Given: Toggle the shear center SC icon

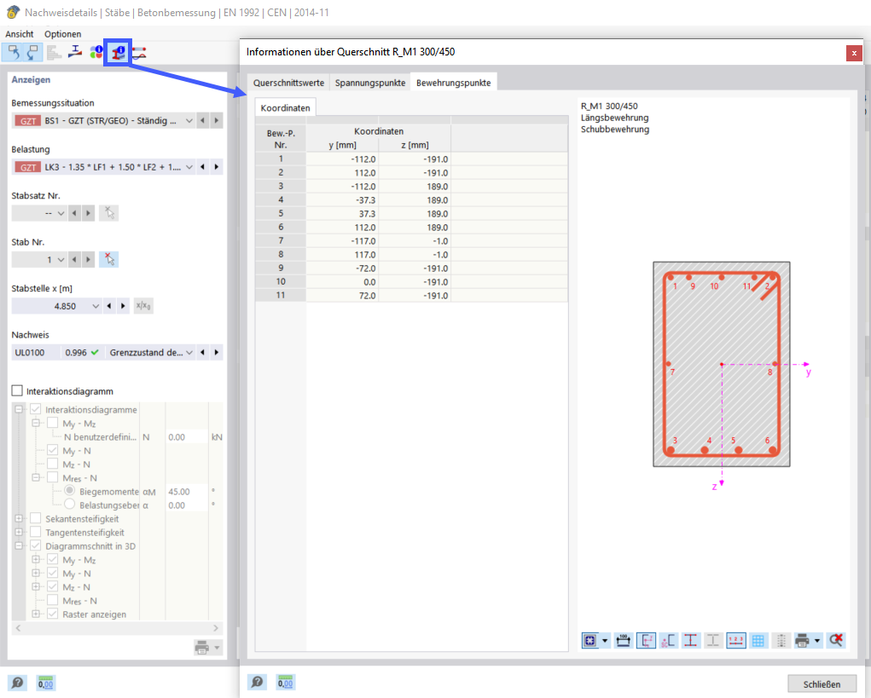Looking at the screenshot, I should [668, 640].
